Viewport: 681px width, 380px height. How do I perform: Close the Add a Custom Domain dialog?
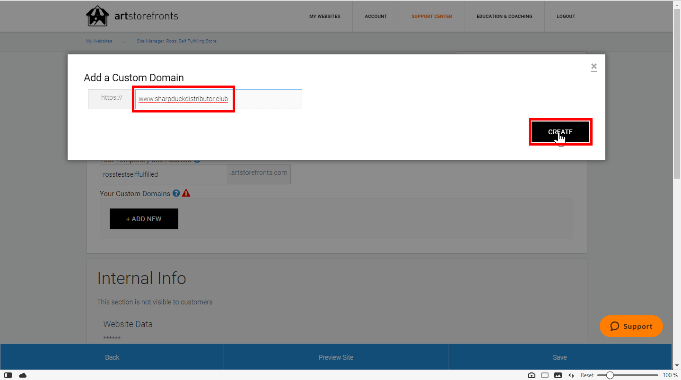594,67
